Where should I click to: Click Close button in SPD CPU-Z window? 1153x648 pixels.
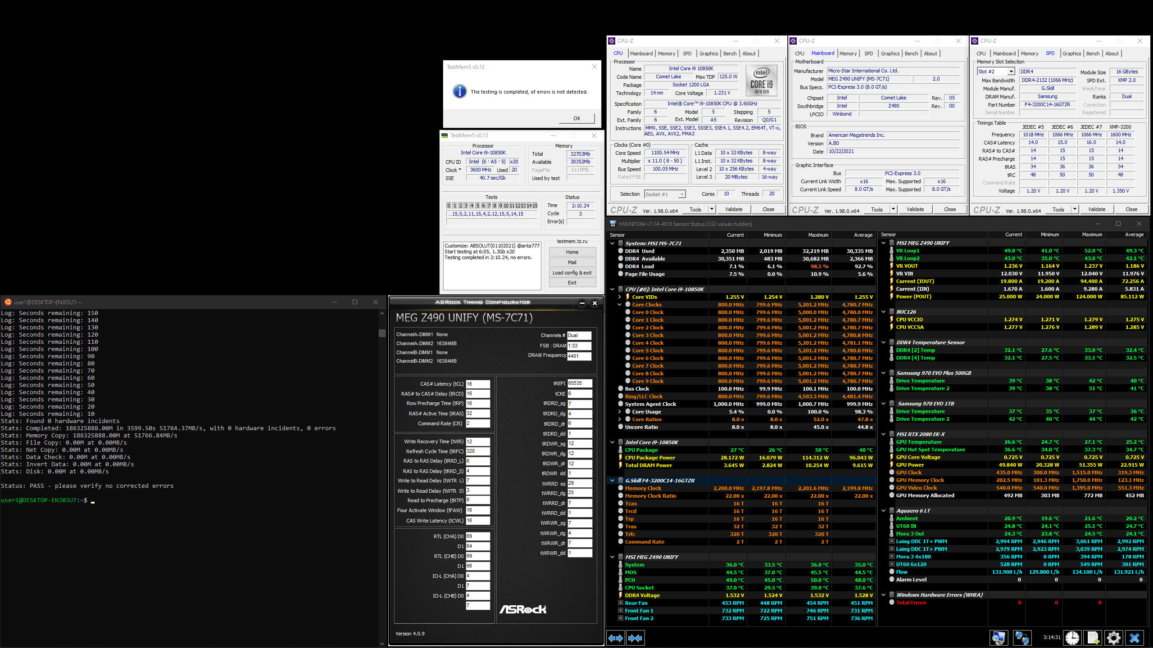(1131, 209)
